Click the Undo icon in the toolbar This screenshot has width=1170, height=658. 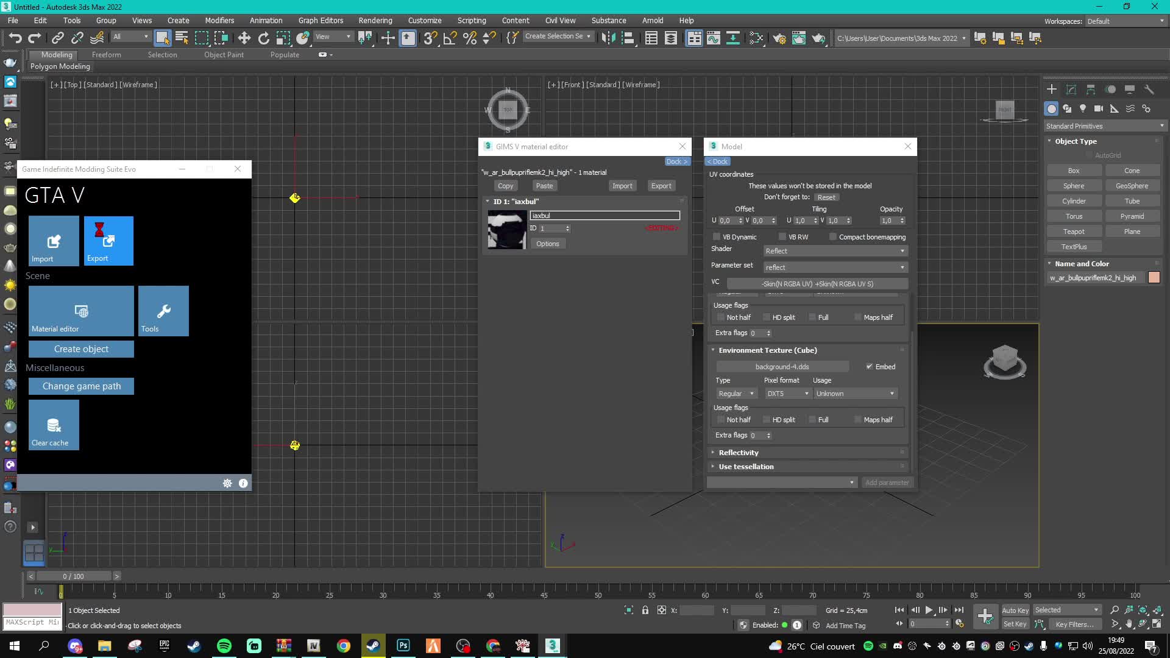15,38
